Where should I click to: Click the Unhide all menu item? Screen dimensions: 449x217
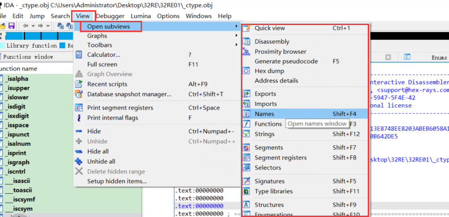101,161
